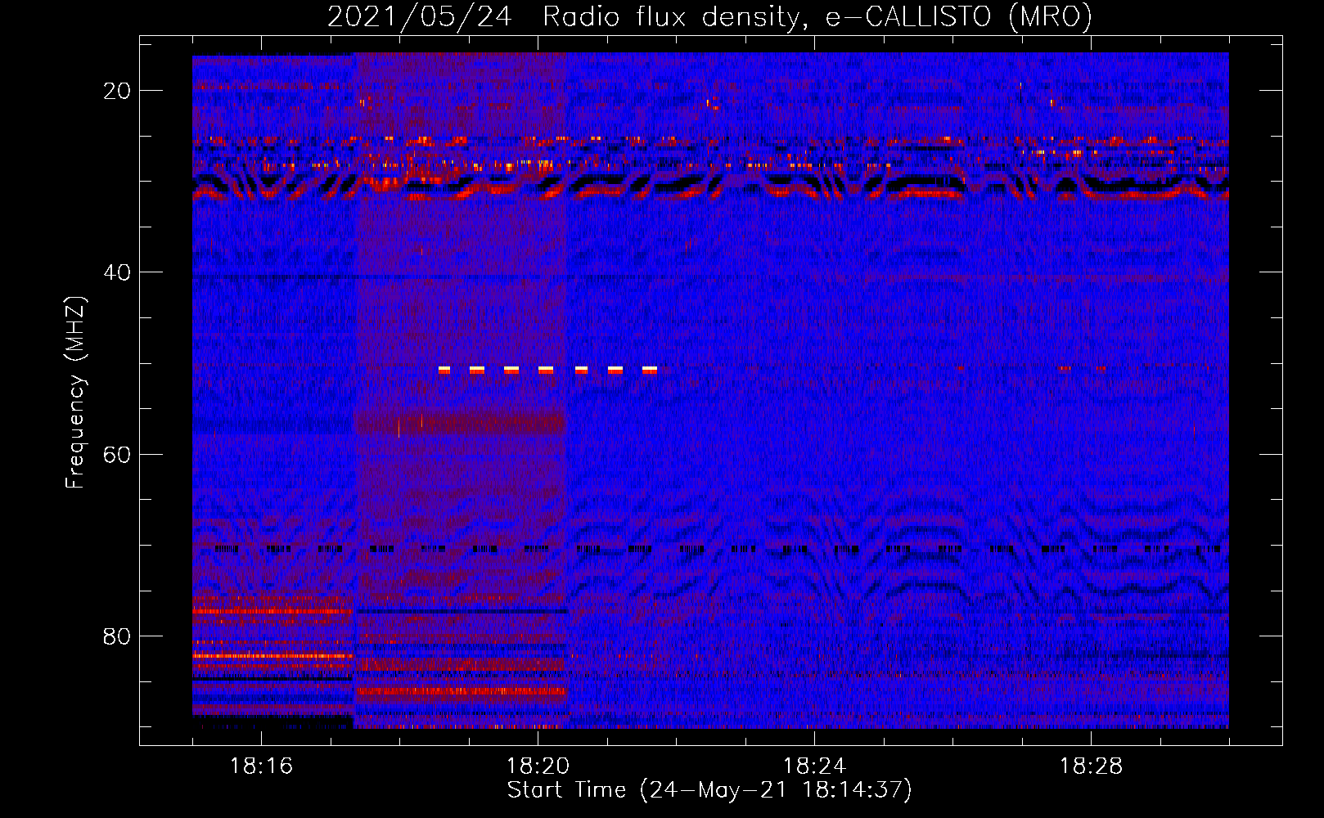Viewport: 1324px width, 818px height.
Task: Click the 18:20 time tick label
Action: point(538,766)
